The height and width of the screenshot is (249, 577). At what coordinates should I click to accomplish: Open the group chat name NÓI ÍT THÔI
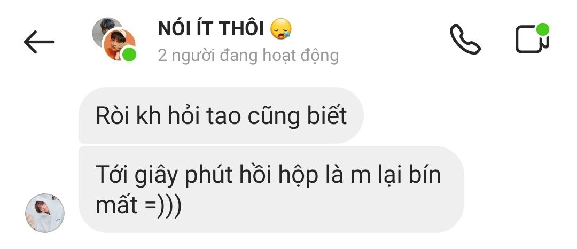pyautogui.click(x=211, y=28)
